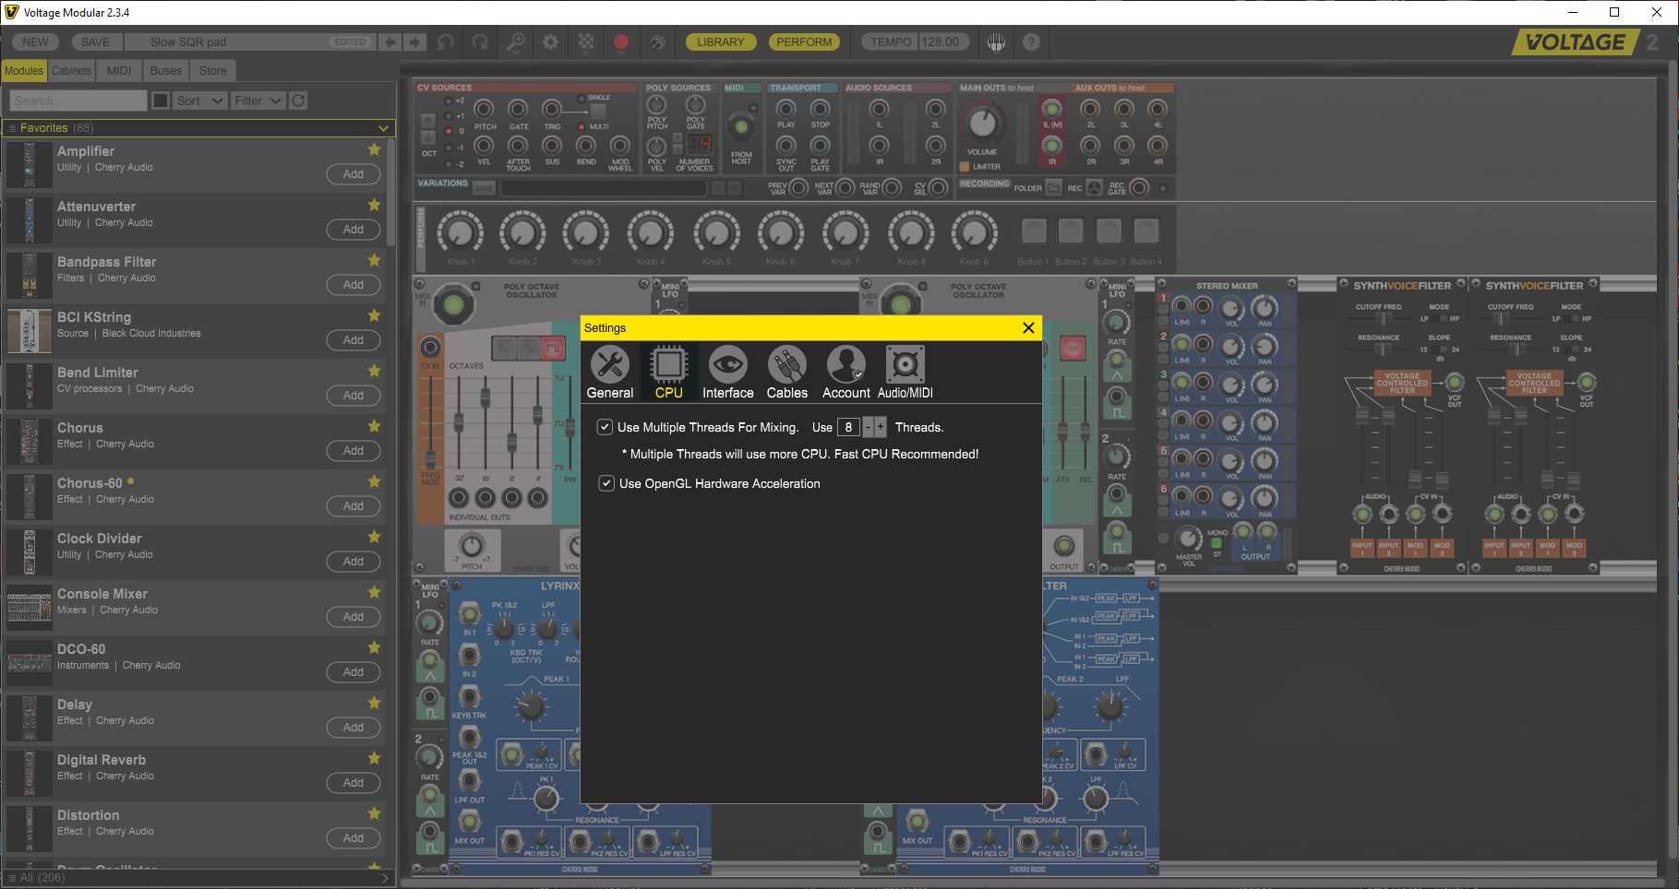Load the next preset with right arrow
Image resolution: width=1679 pixels, height=889 pixels.
[415, 42]
